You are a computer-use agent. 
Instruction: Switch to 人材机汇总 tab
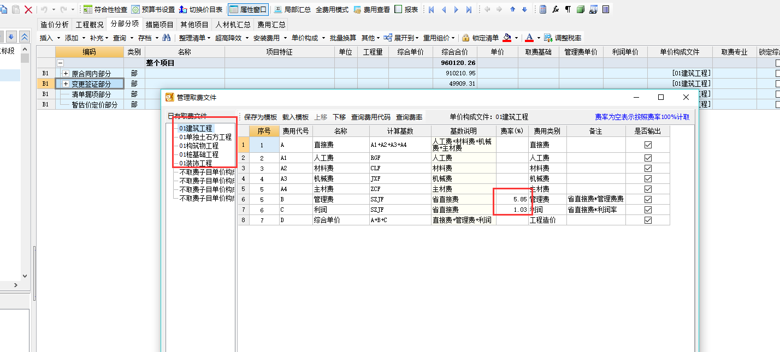pyautogui.click(x=233, y=25)
